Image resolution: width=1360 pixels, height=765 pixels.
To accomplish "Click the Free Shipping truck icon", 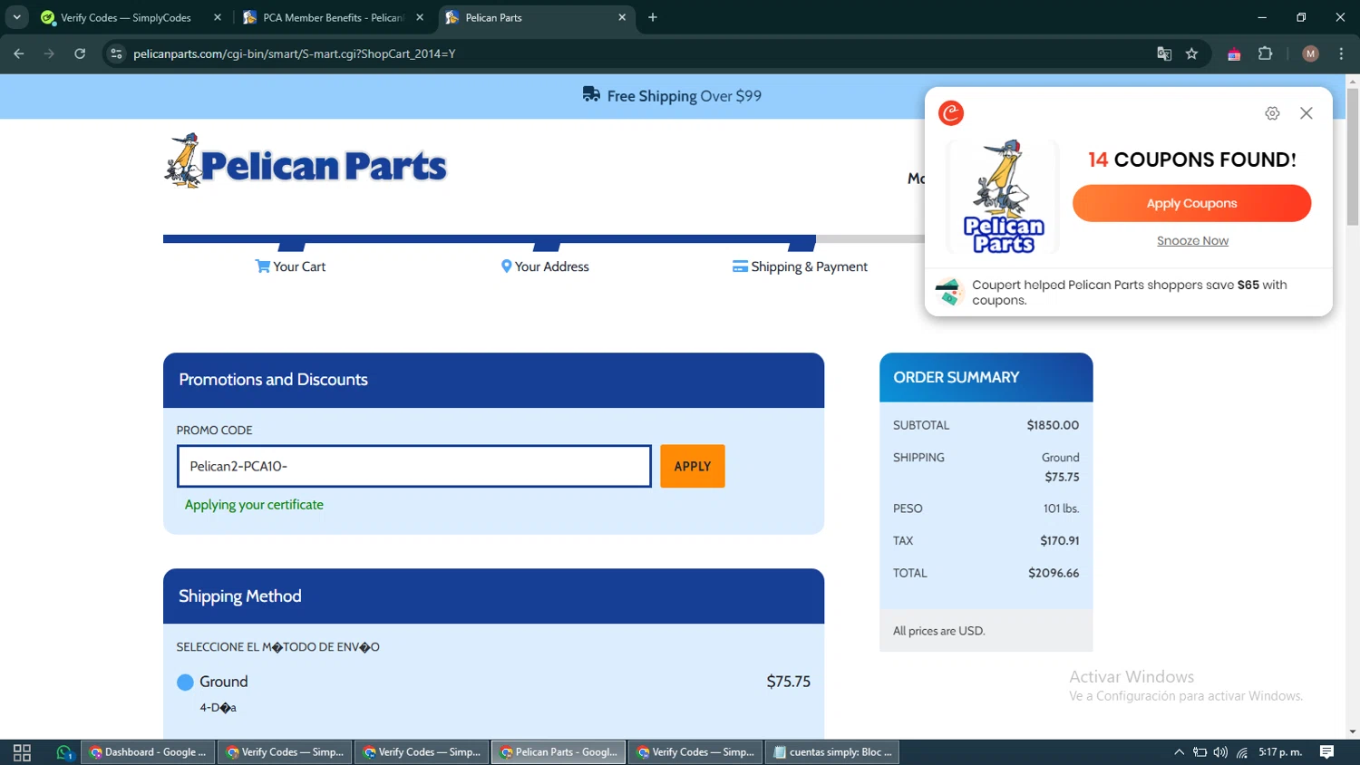I will tap(591, 94).
